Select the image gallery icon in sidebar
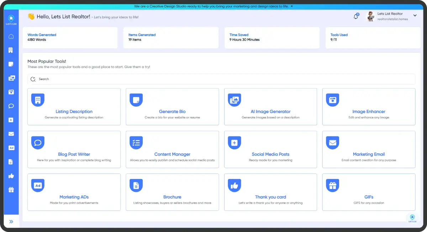This screenshot has height=232, width=427. point(11,78)
